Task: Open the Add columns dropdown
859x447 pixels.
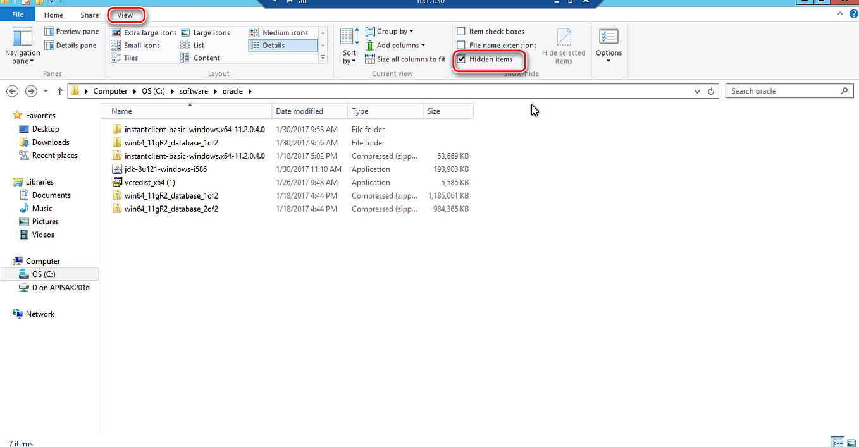Action: point(395,46)
